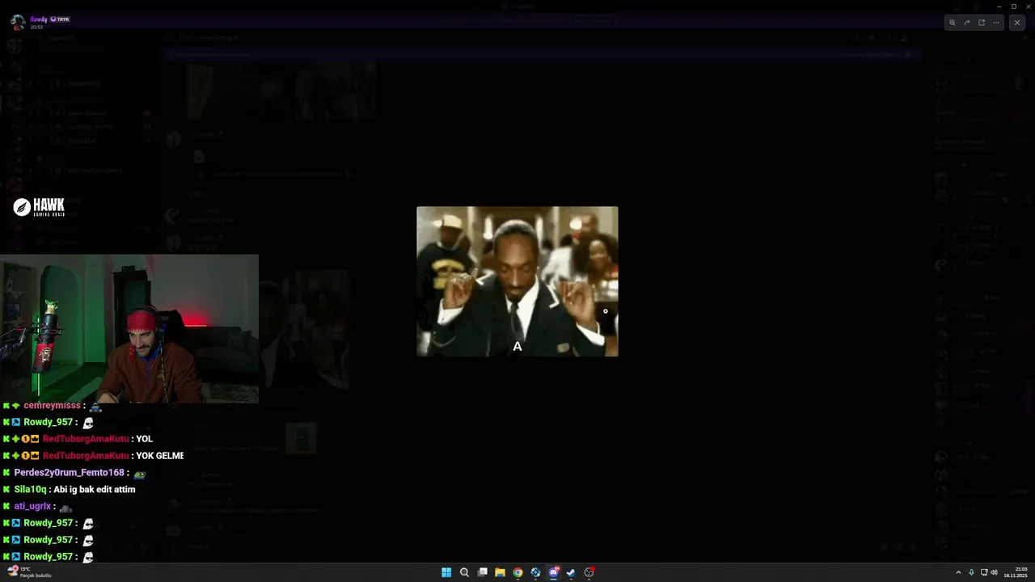1035x582 pixels.
Task: Switch to Discord on the taskbar
Action: point(554,572)
